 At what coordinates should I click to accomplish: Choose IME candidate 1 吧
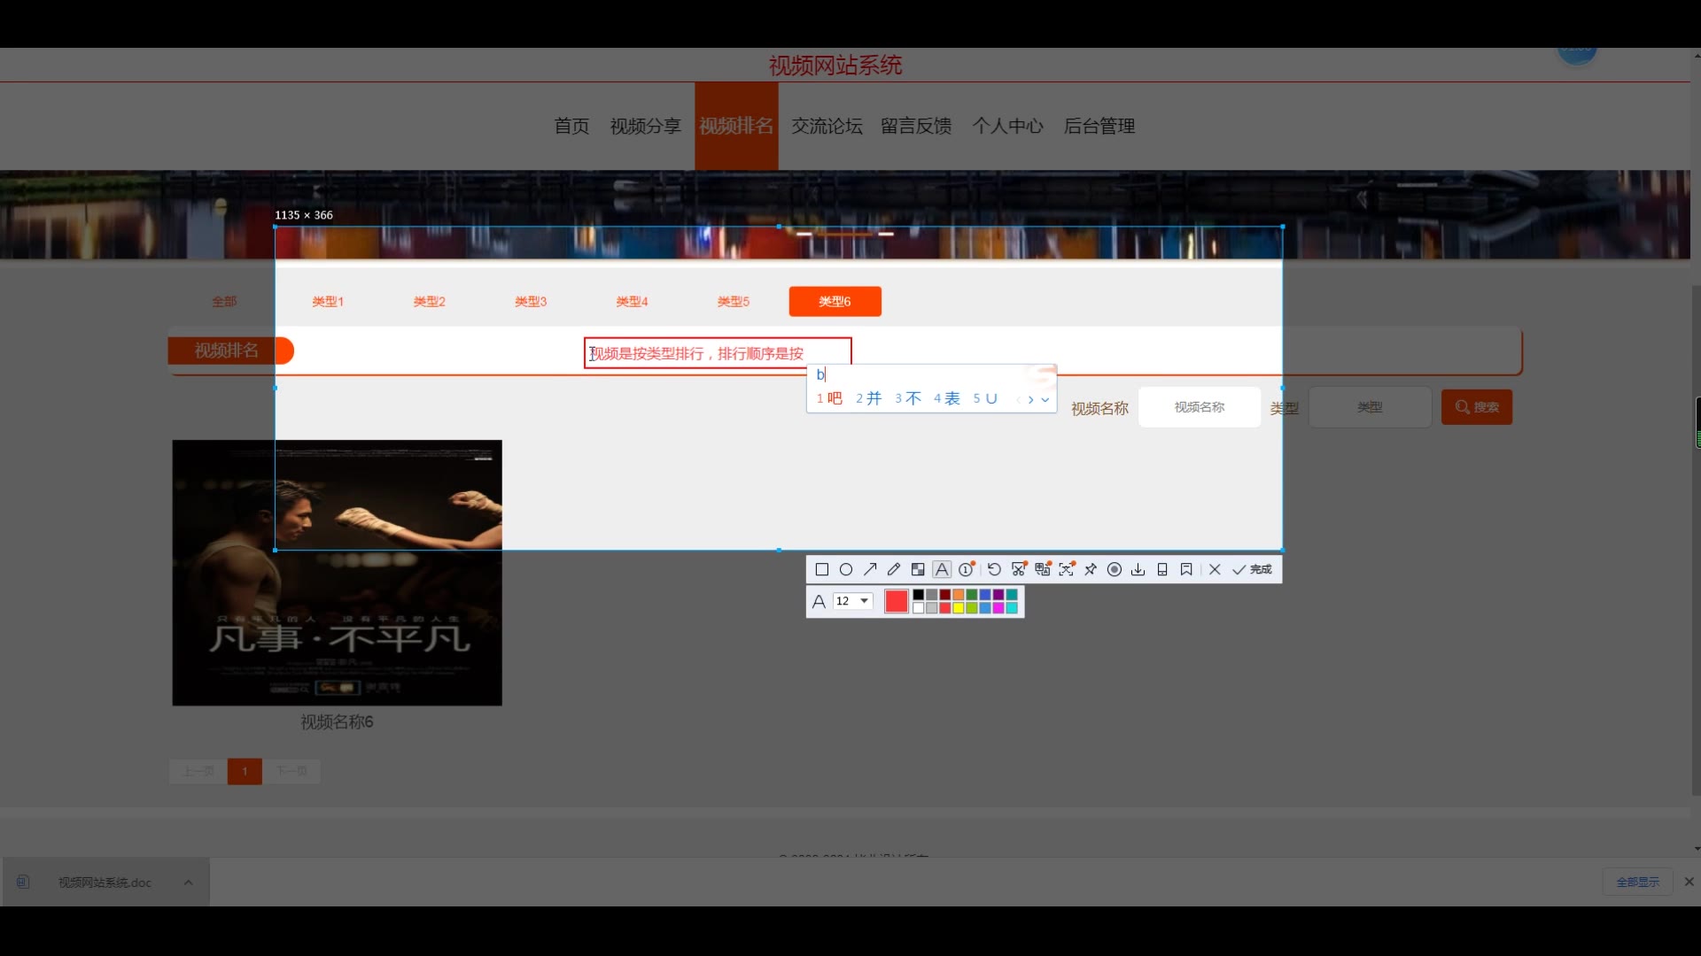coord(830,398)
